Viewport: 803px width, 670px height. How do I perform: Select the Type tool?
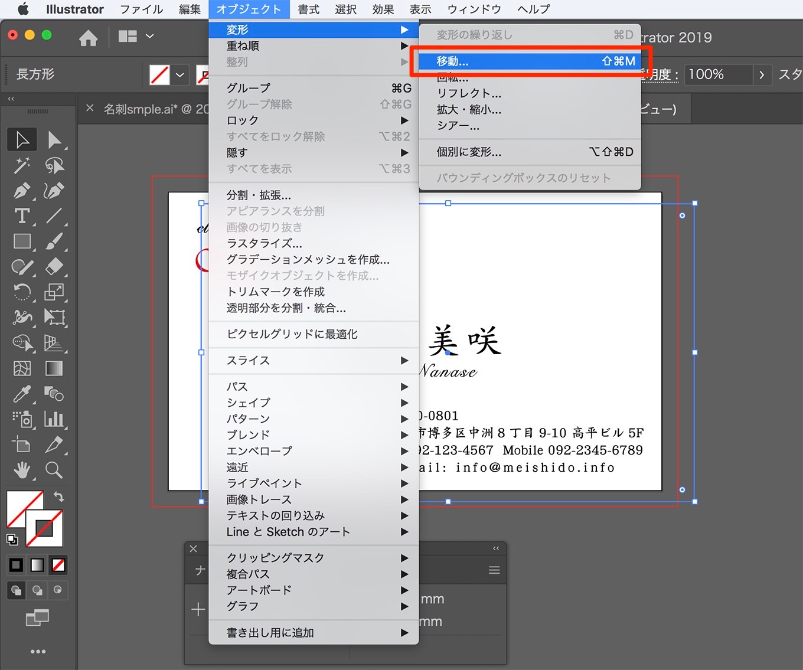tap(22, 216)
